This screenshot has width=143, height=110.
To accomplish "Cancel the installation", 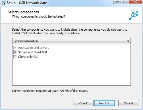I will 129,103.
